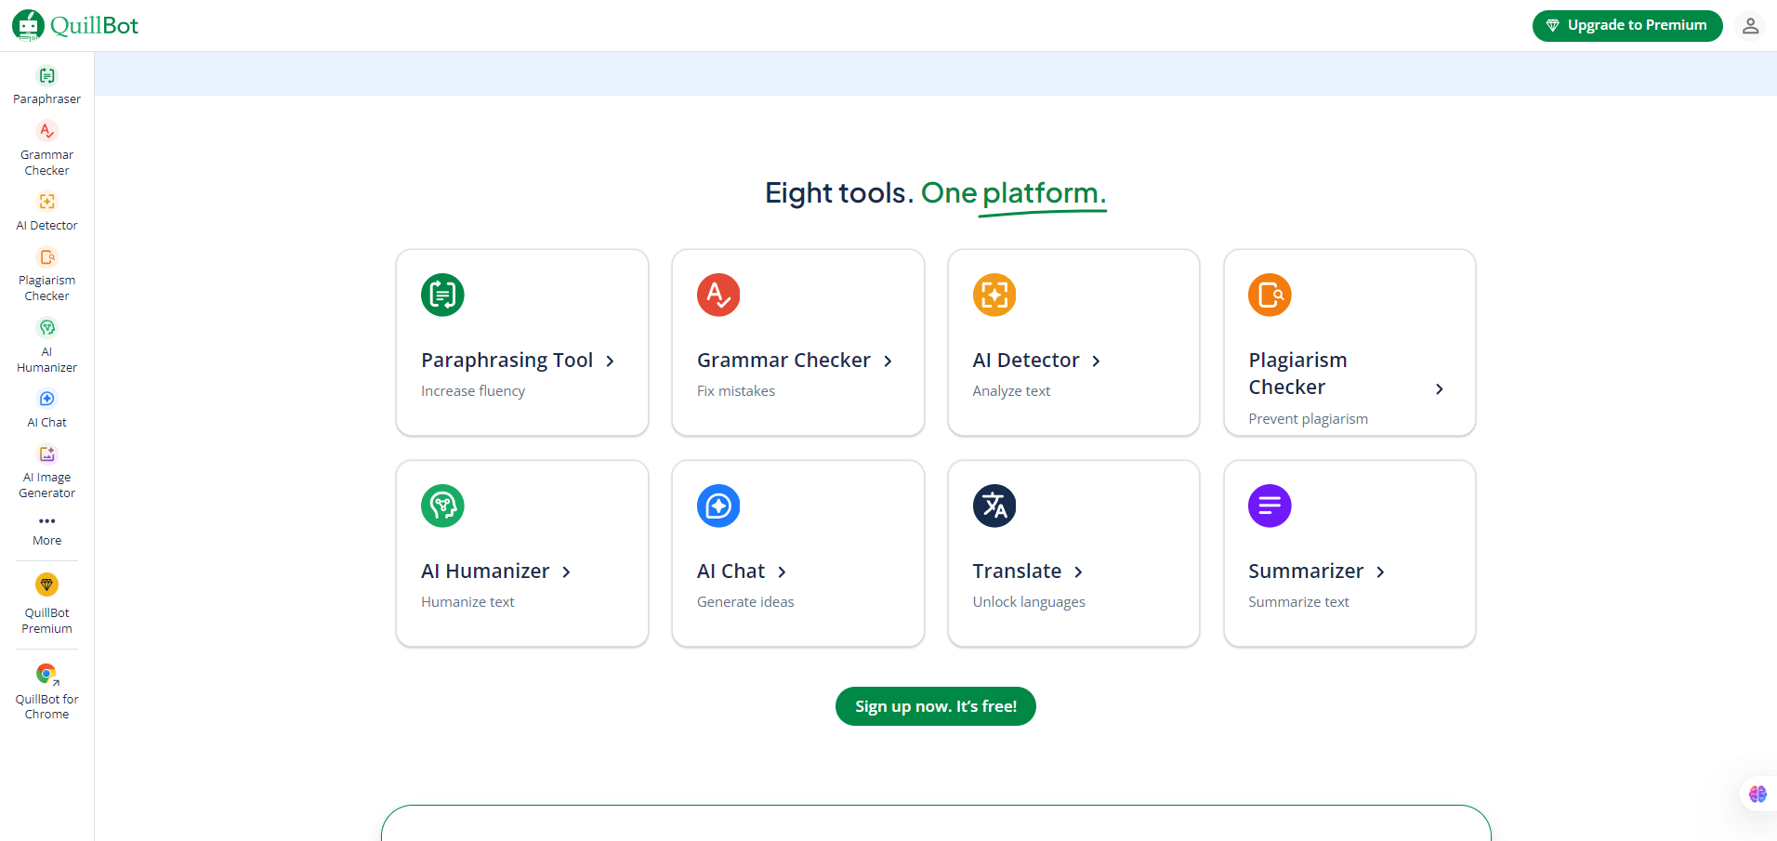Open Plagiarism Checker in sidebar
Viewport: 1777px width, 841px height.
(46, 275)
